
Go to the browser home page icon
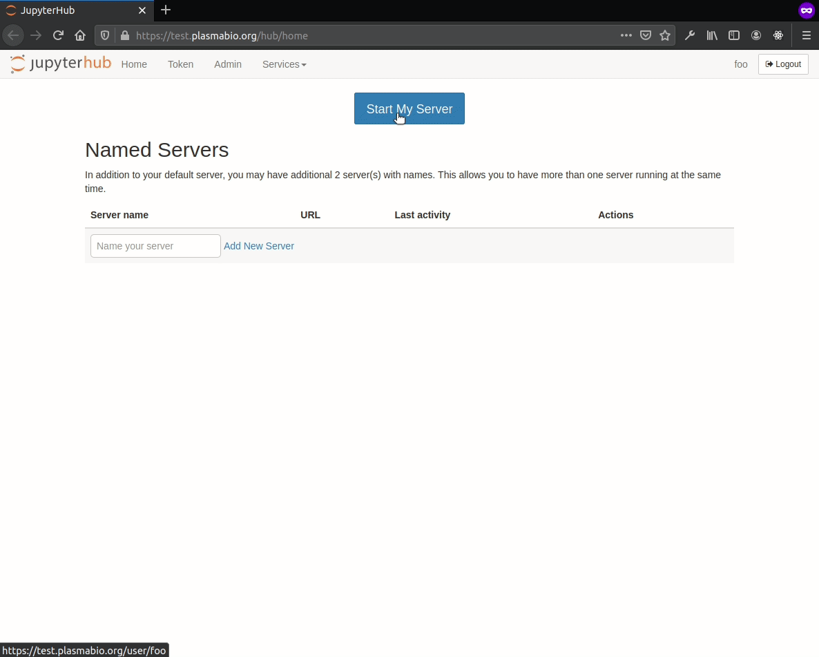pyautogui.click(x=80, y=35)
